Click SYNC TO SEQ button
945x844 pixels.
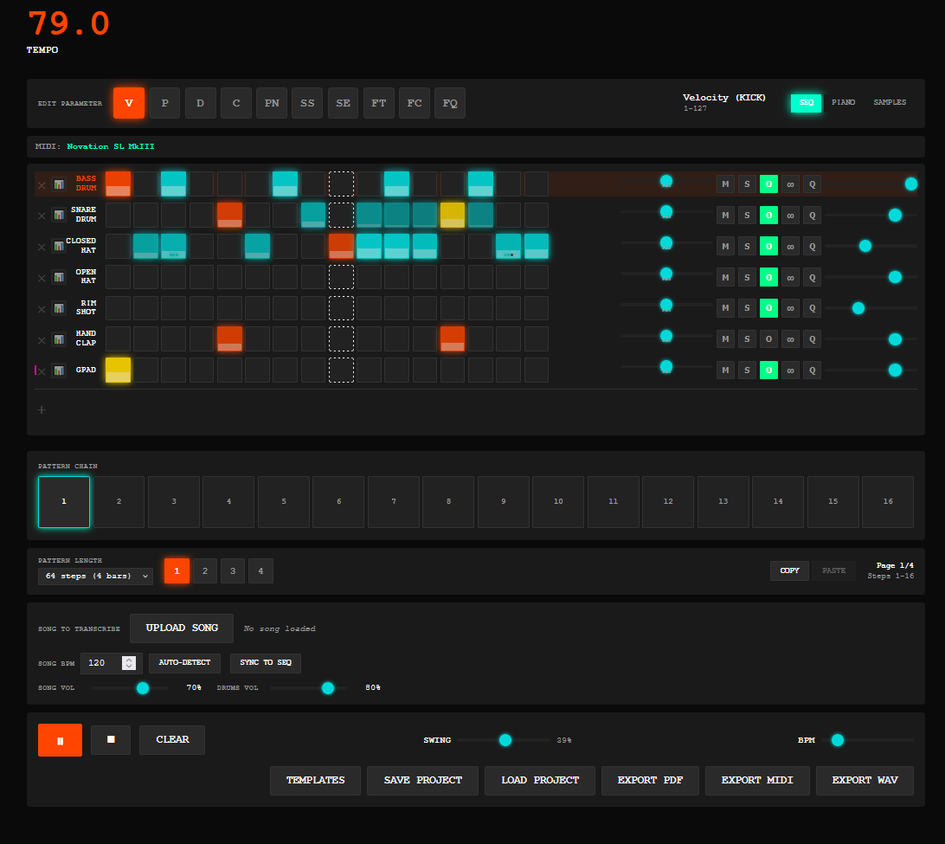[x=265, y=662]
